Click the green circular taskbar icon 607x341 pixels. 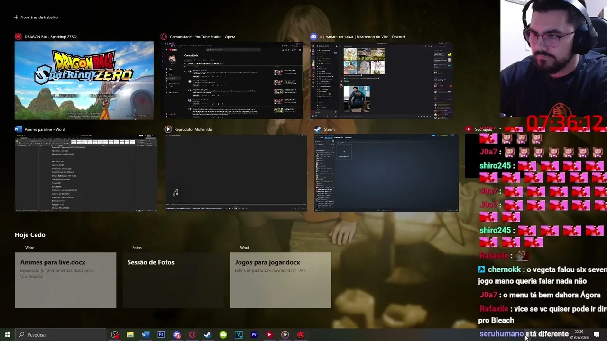223,335
